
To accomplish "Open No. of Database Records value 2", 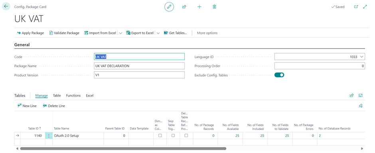I will click(320, 136).
